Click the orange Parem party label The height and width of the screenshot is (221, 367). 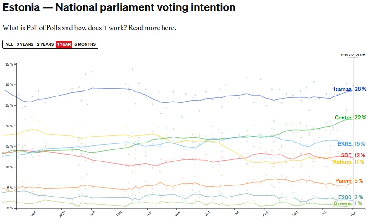coord(343,180)
